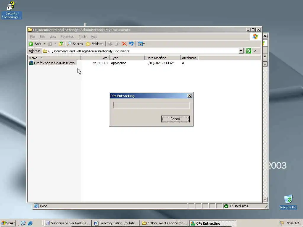The image size is (303, 227).
Task: Open the Search pane
Action: point(75,44)
